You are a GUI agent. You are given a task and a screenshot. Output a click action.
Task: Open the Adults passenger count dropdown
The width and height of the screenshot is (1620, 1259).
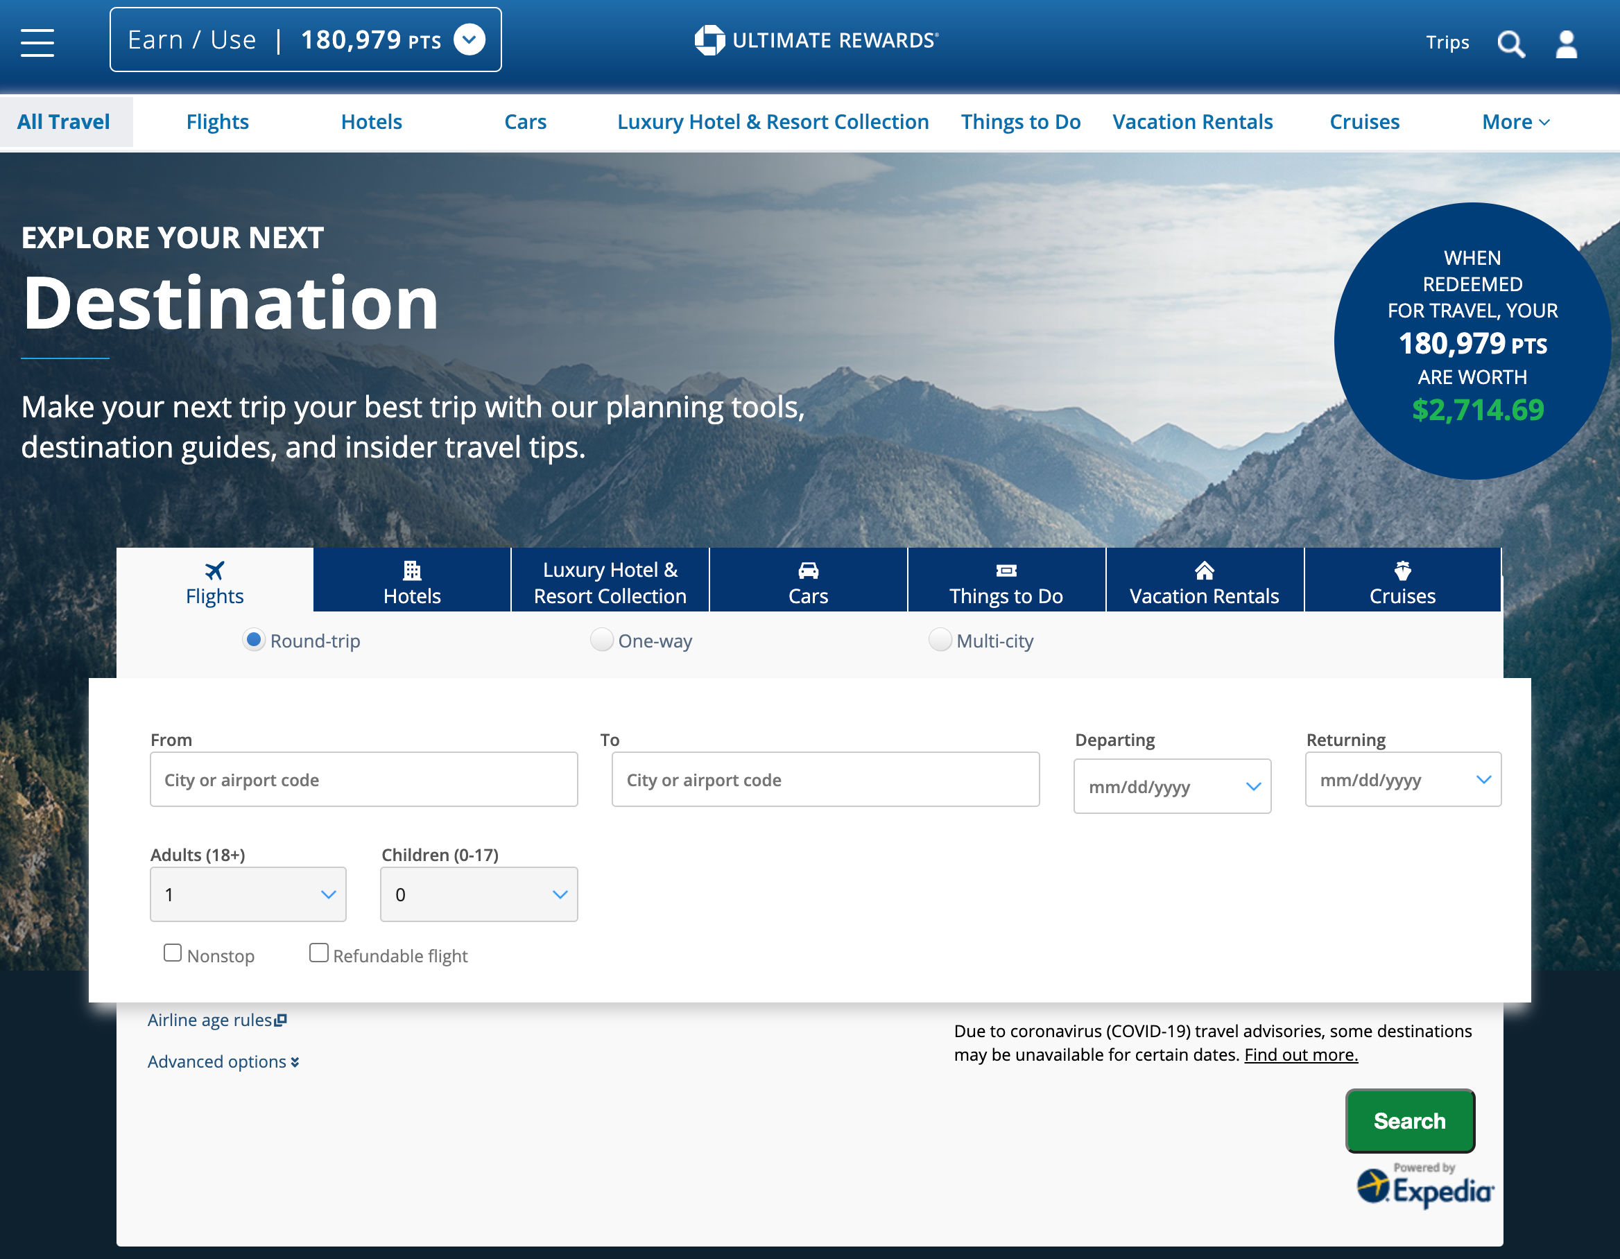(x=248, y=894)
